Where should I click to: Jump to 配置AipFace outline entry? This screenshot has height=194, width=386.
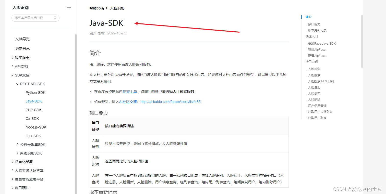(317, 56)
